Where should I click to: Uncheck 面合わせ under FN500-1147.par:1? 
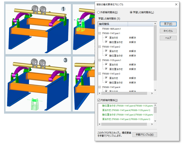tap(106, 37)
